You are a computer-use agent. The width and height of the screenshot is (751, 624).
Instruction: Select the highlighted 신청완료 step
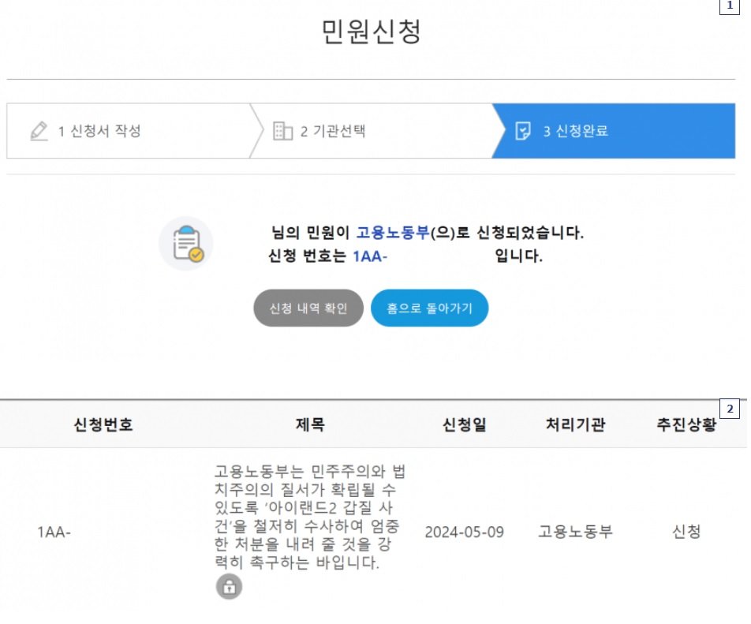coord(575,131)
